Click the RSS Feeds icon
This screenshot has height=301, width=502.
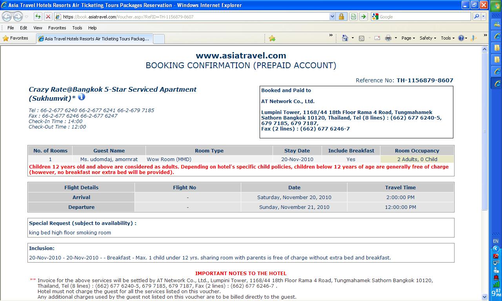362,38
